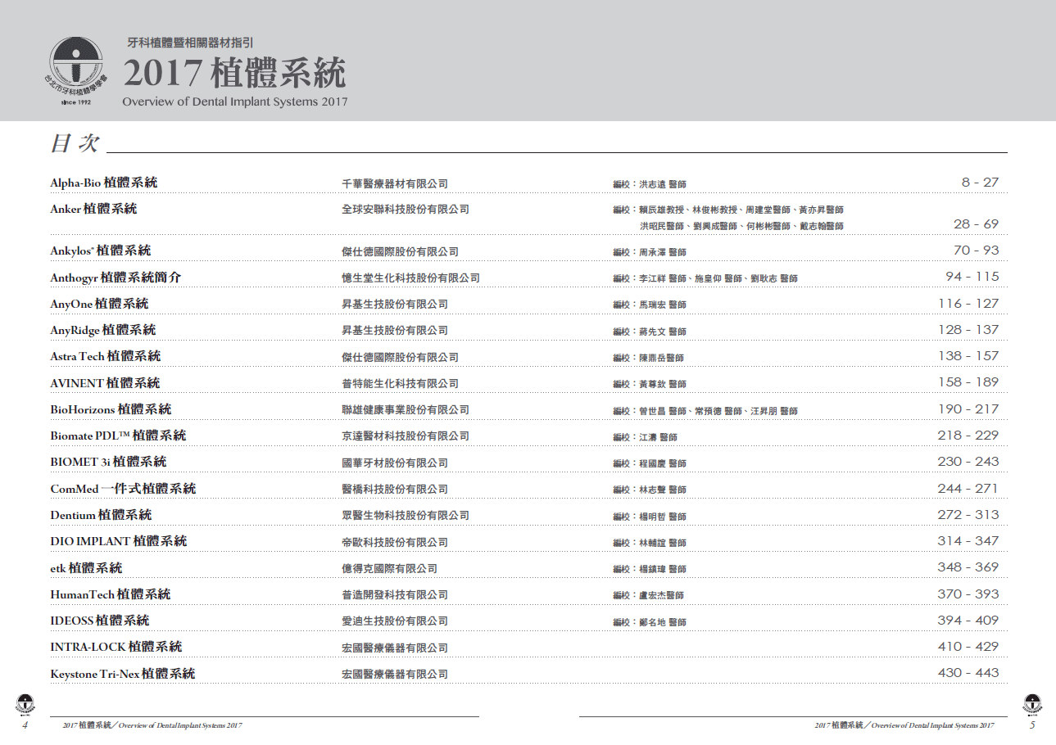Click page range '370 - 393'
The image size is (1056, 745).
click(x=968, y=594)
